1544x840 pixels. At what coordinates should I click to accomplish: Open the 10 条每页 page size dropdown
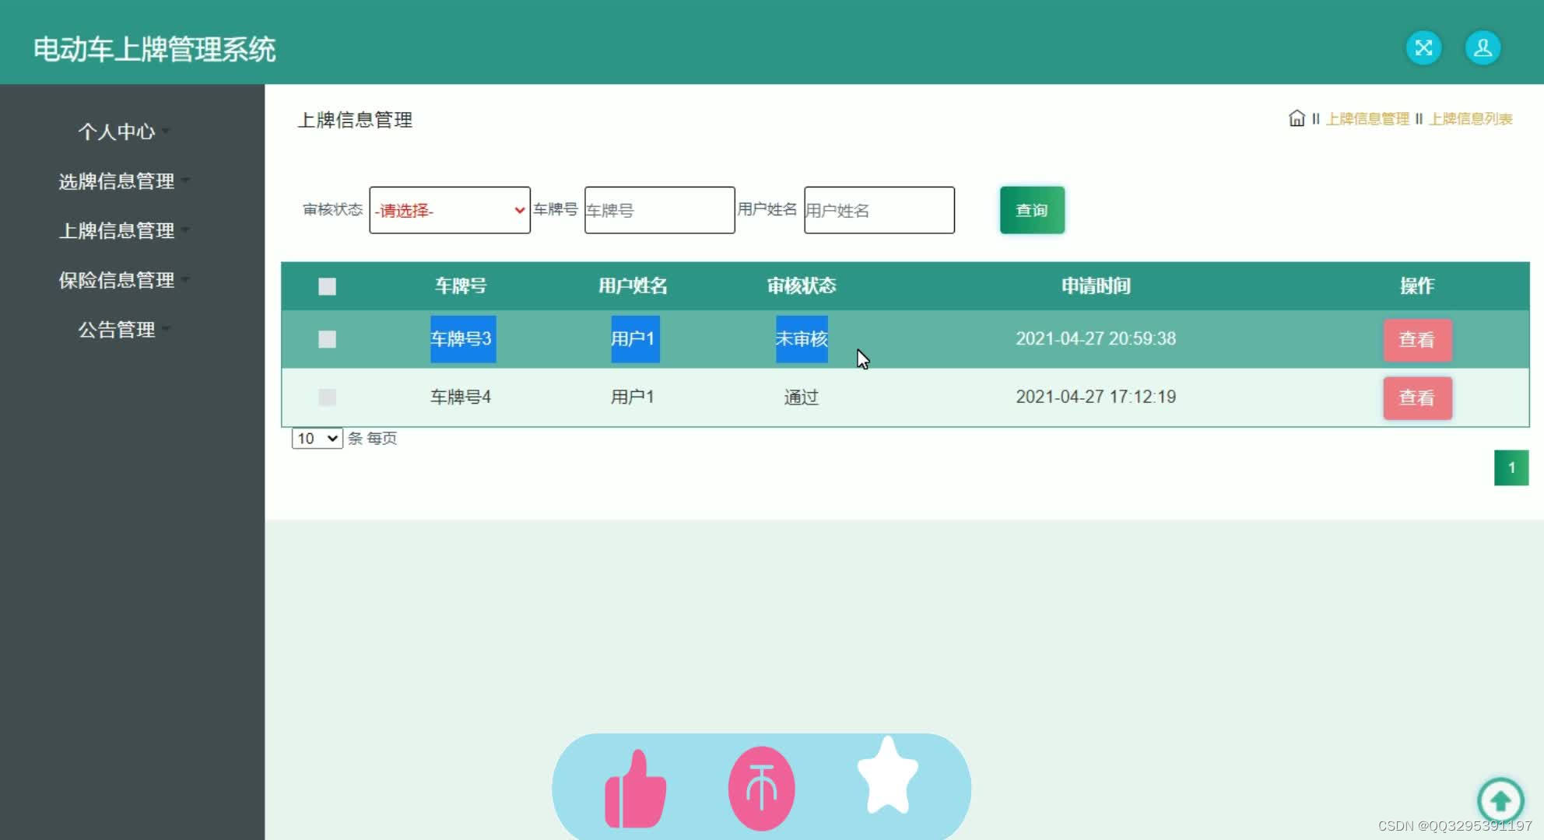[317, 439]
